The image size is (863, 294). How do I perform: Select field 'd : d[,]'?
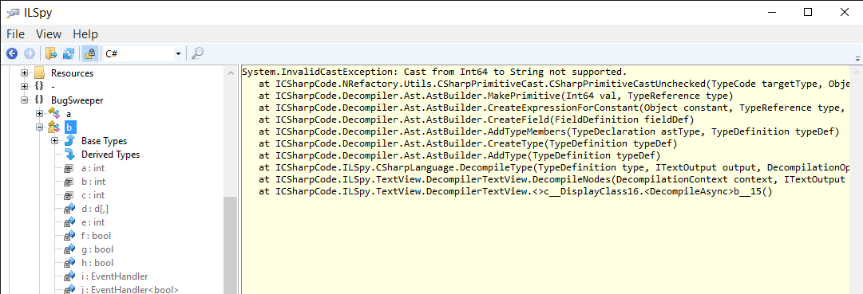[x=95, y=209]
